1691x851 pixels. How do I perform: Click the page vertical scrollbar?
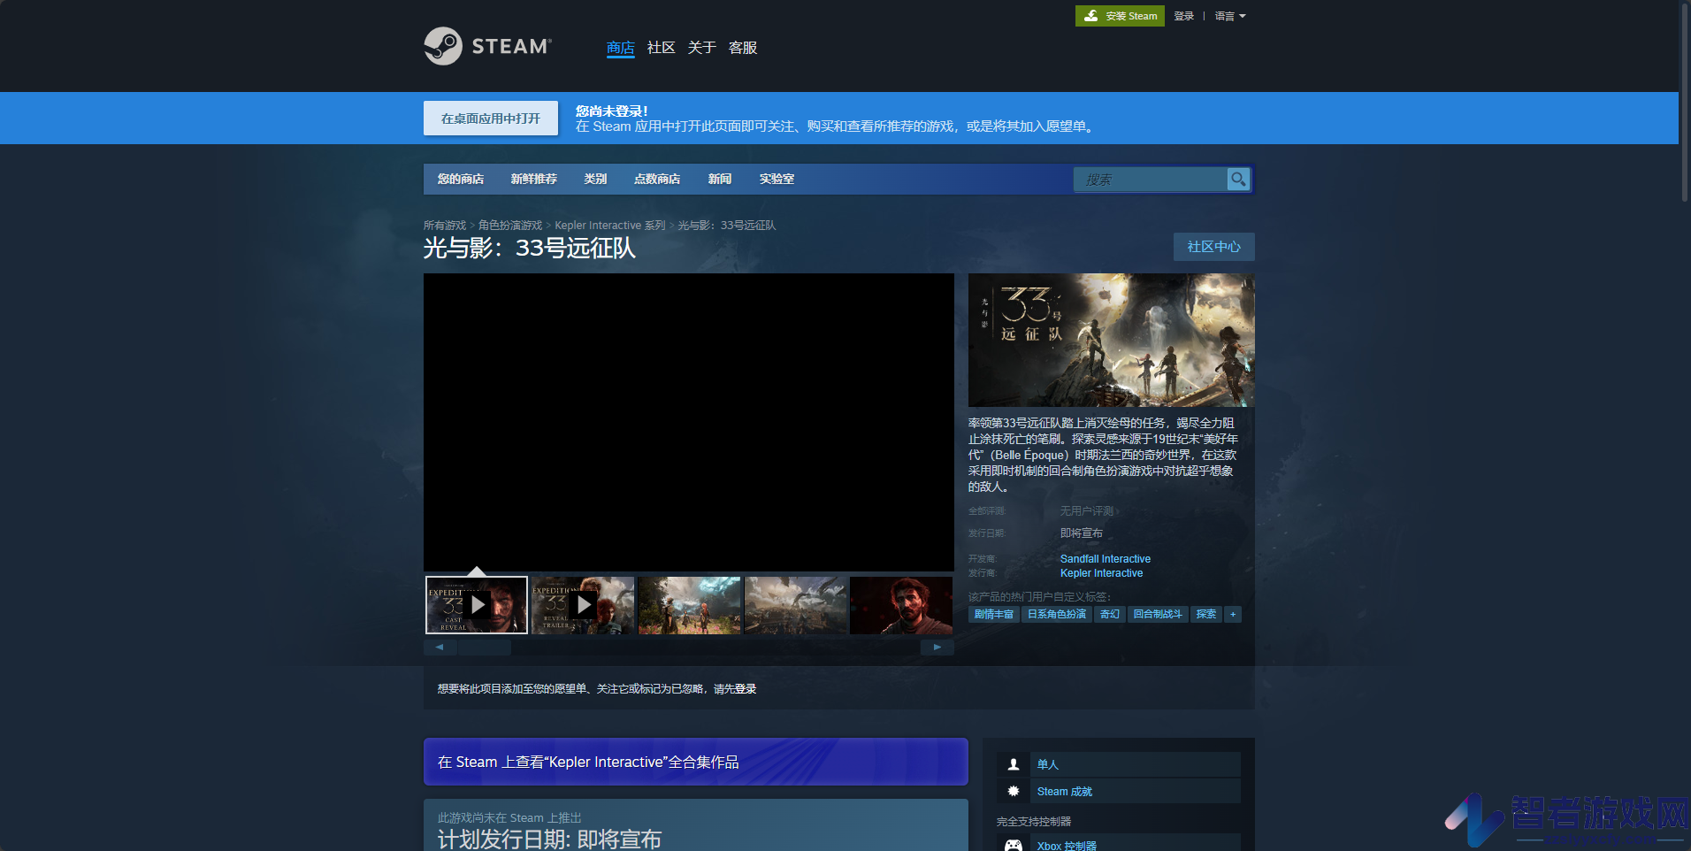(x=1685, y=102)
